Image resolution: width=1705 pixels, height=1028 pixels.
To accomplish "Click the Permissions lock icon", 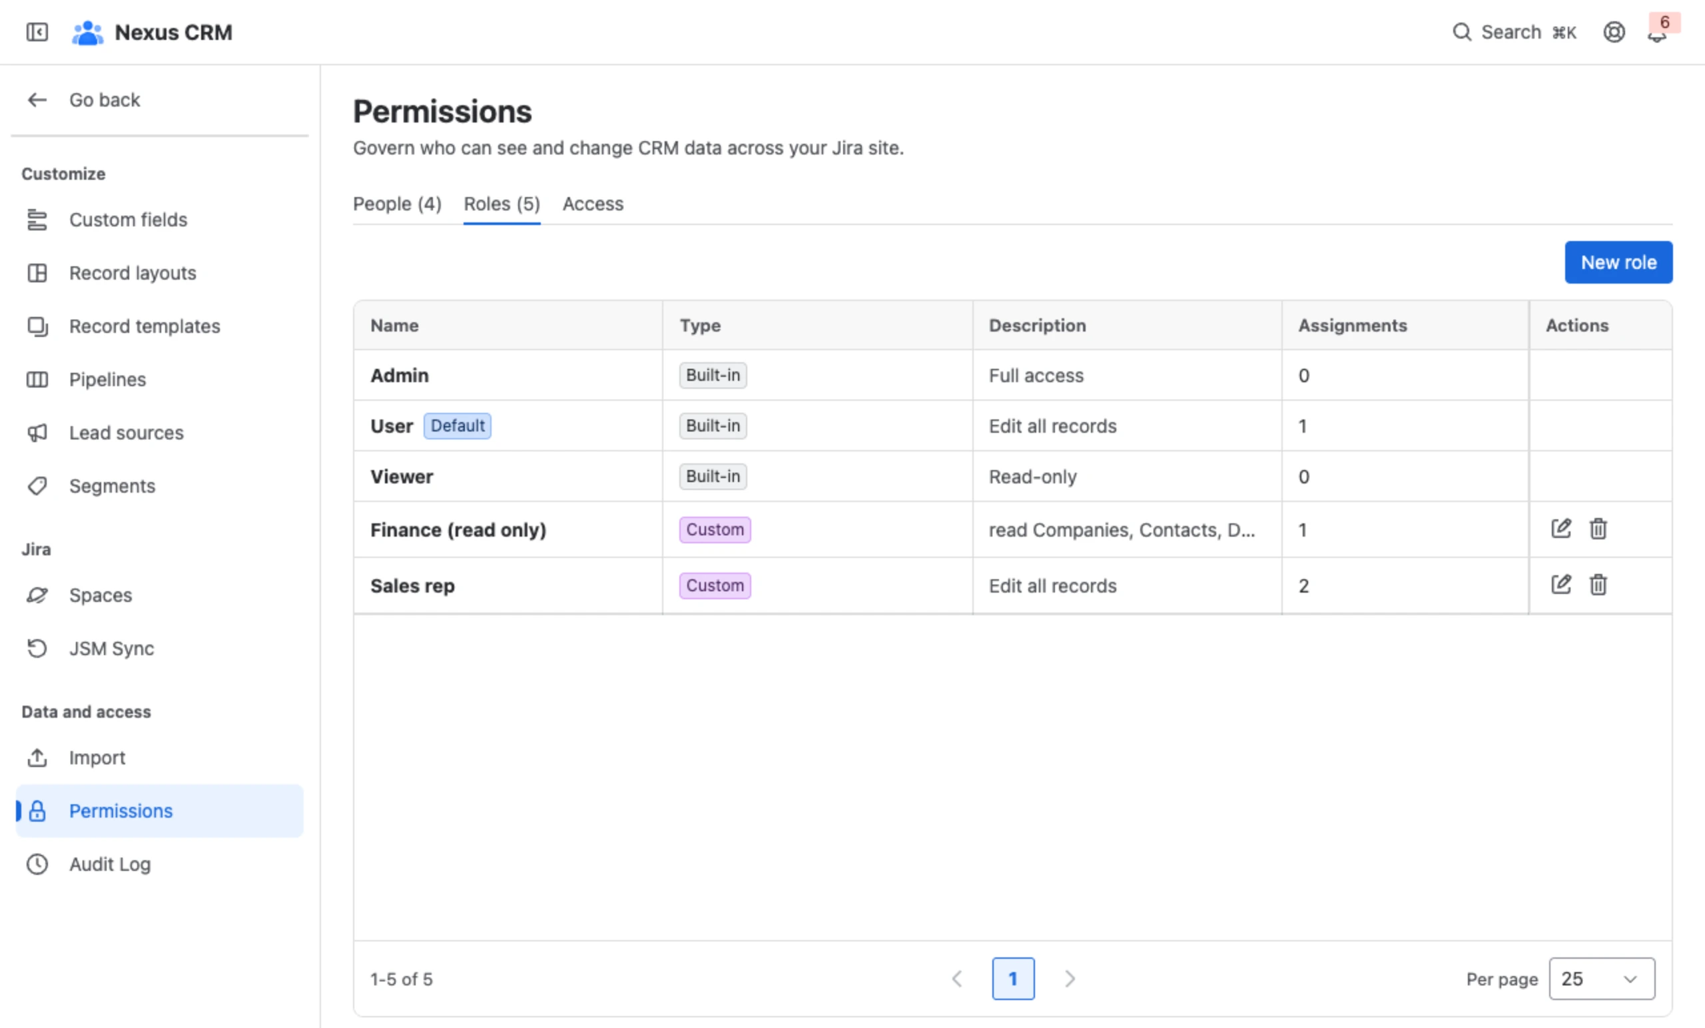I will 37,811.
